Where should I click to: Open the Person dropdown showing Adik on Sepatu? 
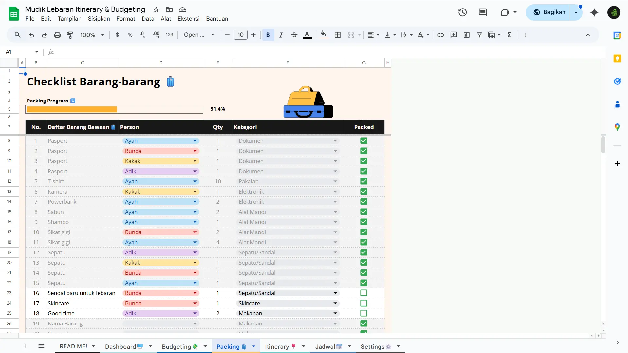point(195,252)
